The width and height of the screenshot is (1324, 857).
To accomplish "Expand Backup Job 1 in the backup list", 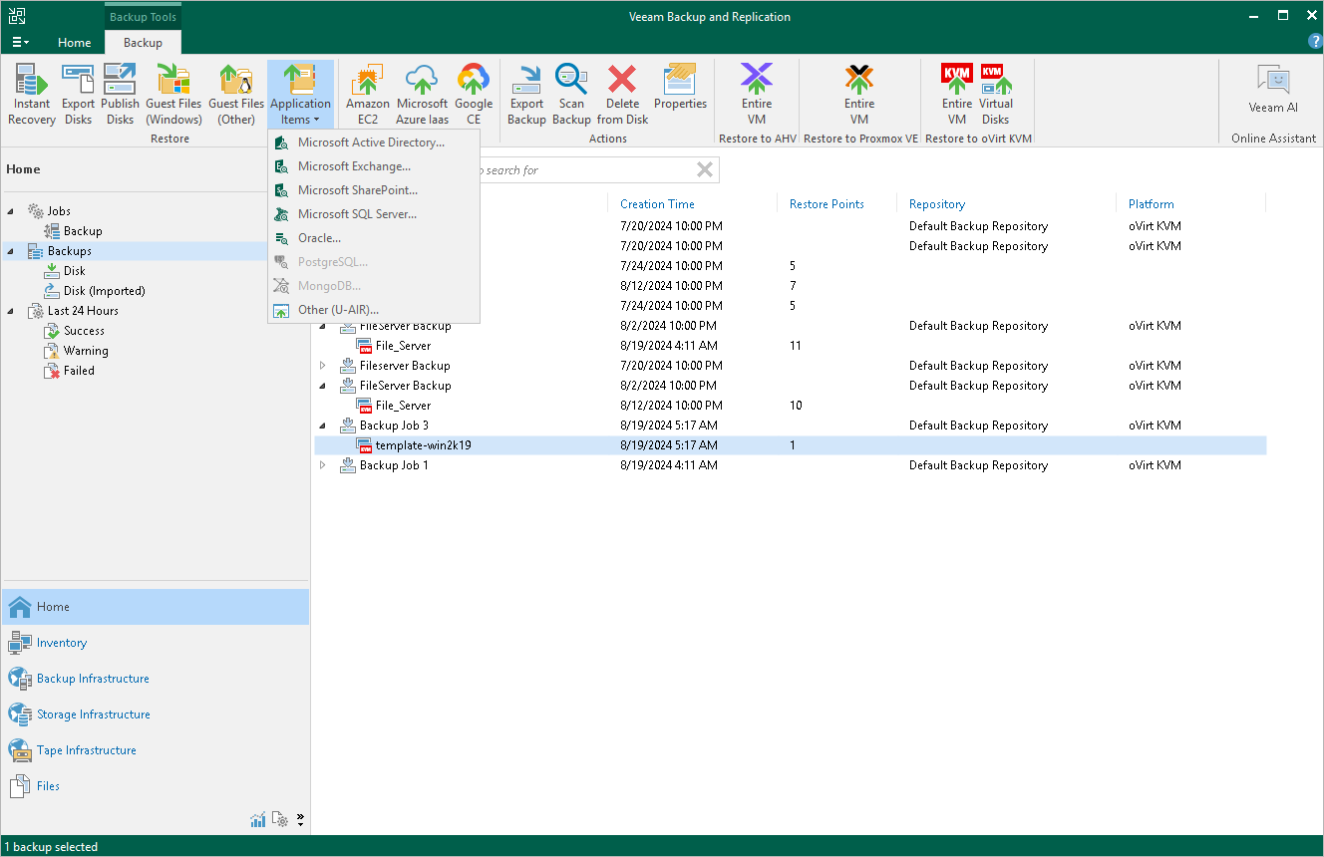I will point(322,465).
